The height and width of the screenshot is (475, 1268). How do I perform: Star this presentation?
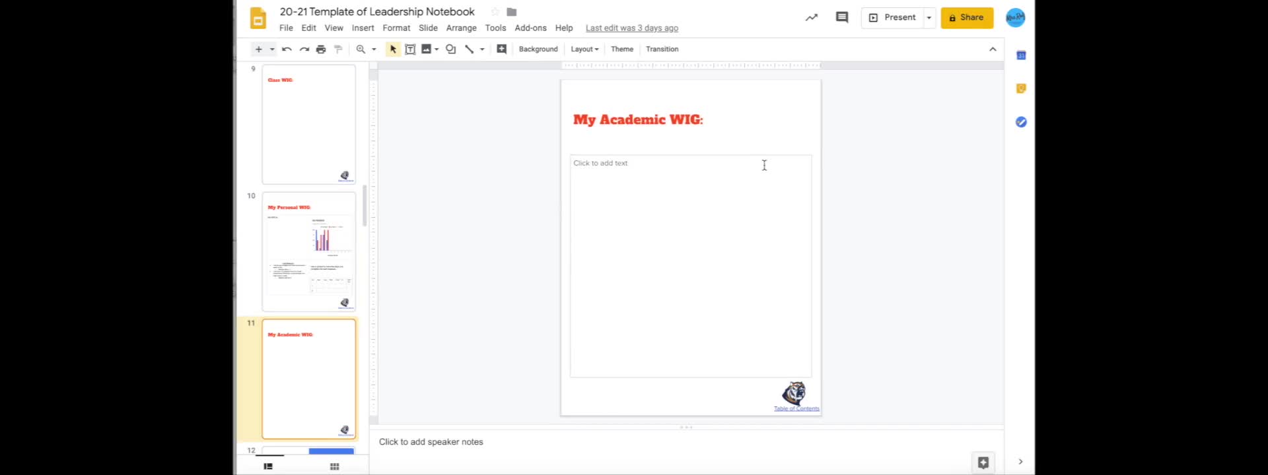[495, 12]
